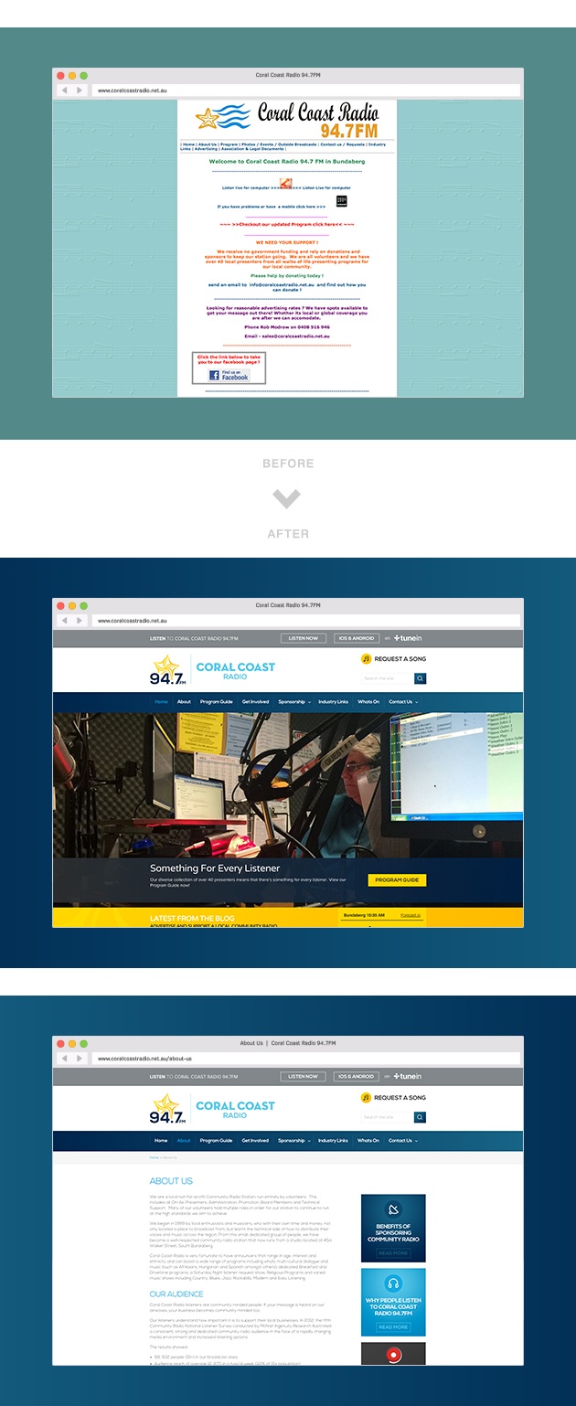The height and width of the screenshot is (1406, 576).
Task: Click the search magnifier button on About Us page
Action: click(x=421, y=1117)
